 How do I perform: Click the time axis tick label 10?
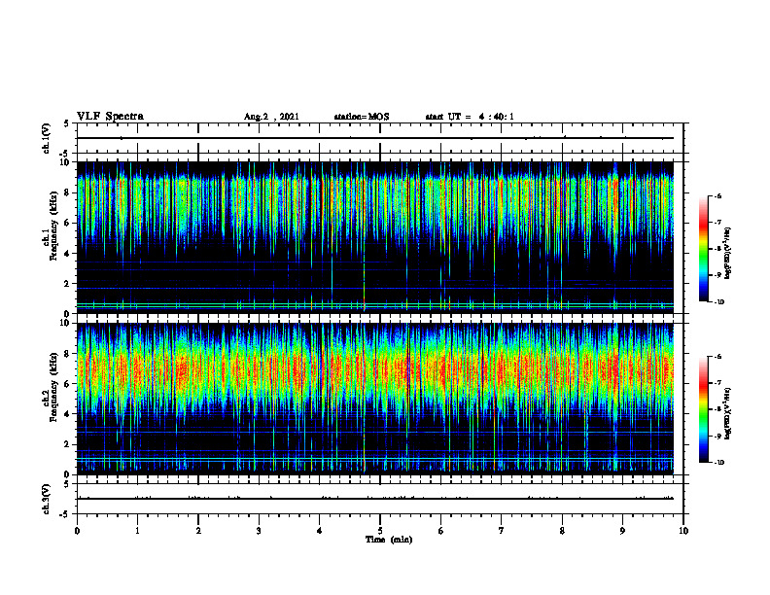click(683, 531)
